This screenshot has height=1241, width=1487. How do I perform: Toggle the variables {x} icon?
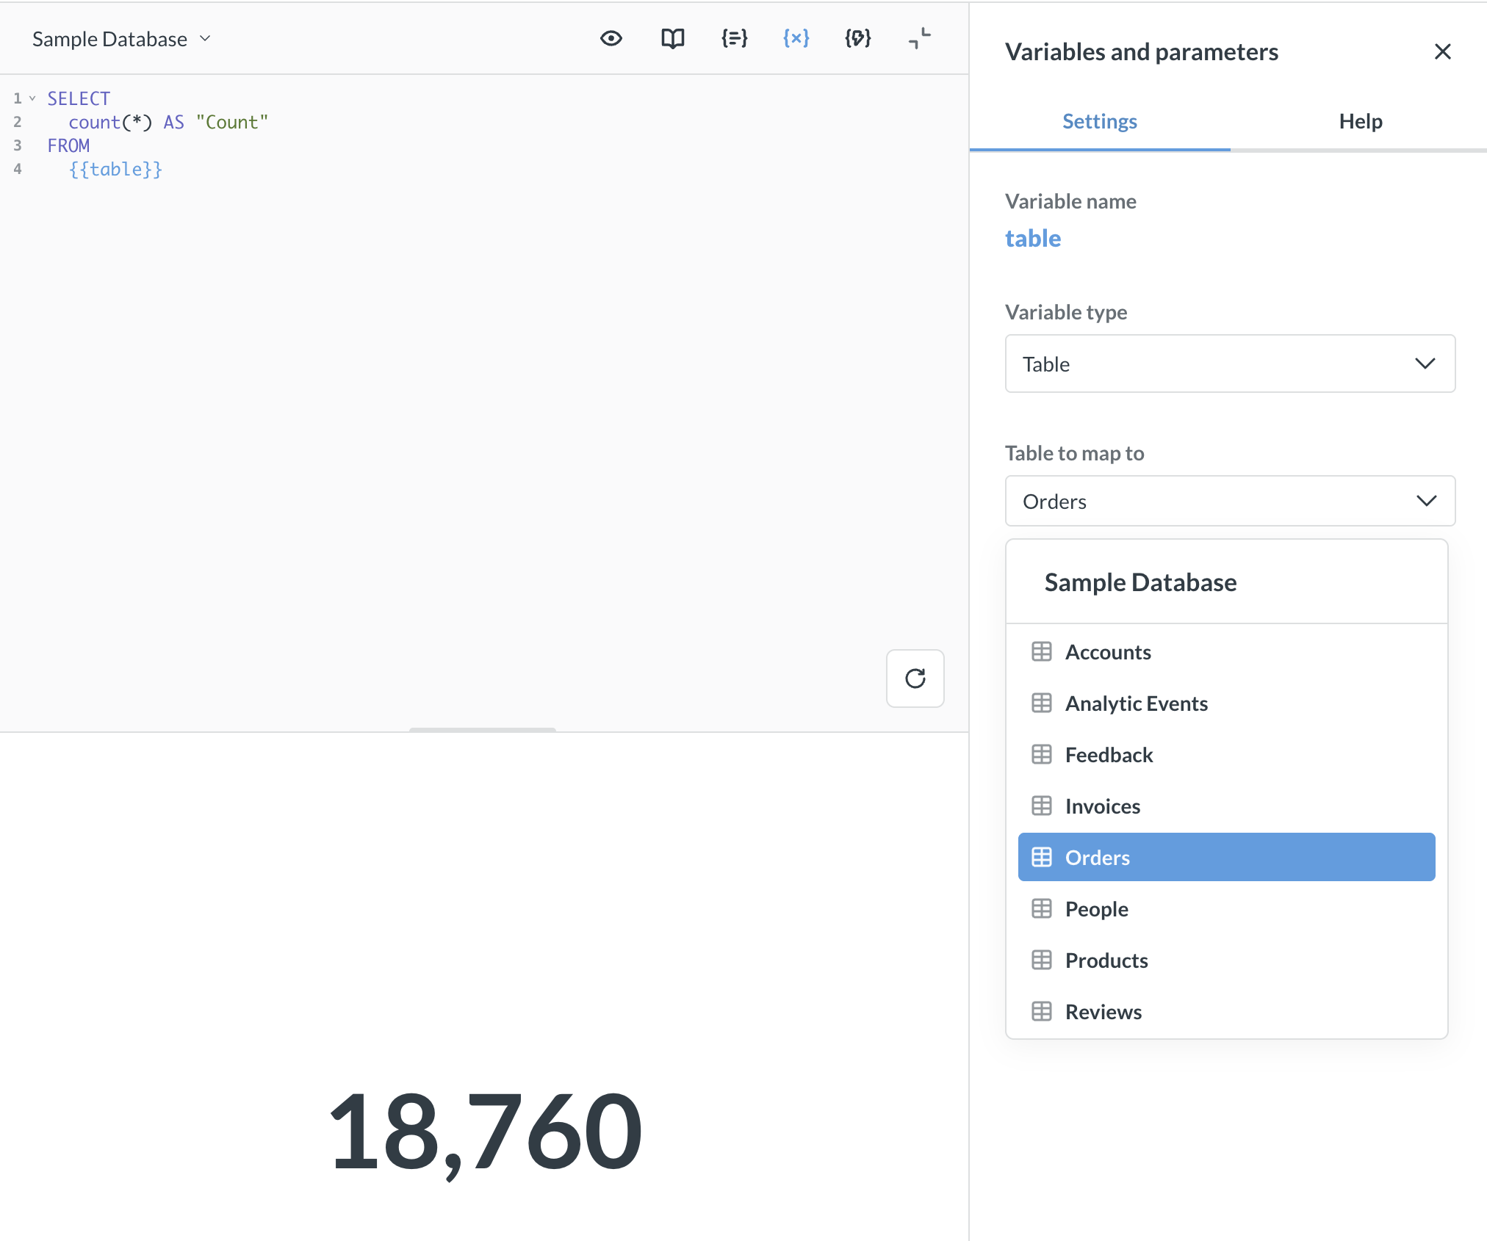796,38
